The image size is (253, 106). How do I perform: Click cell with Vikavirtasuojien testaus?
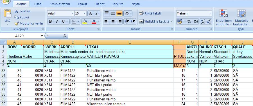point(130,104)
